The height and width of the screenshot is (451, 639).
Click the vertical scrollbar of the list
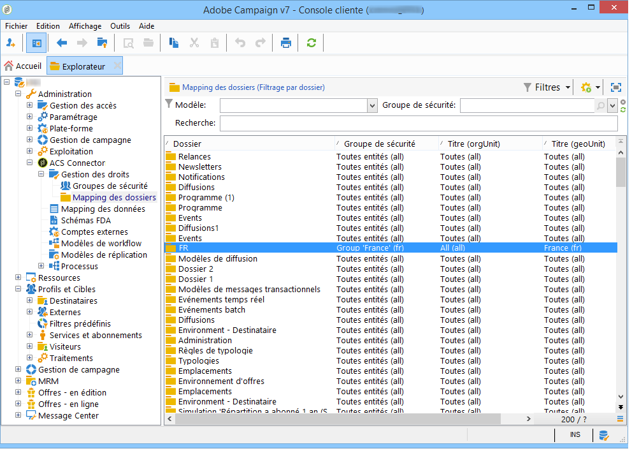point(621,172)
